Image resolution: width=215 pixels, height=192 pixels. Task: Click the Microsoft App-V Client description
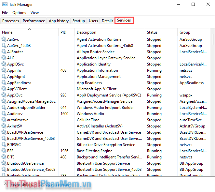click(x=97, y=89)
